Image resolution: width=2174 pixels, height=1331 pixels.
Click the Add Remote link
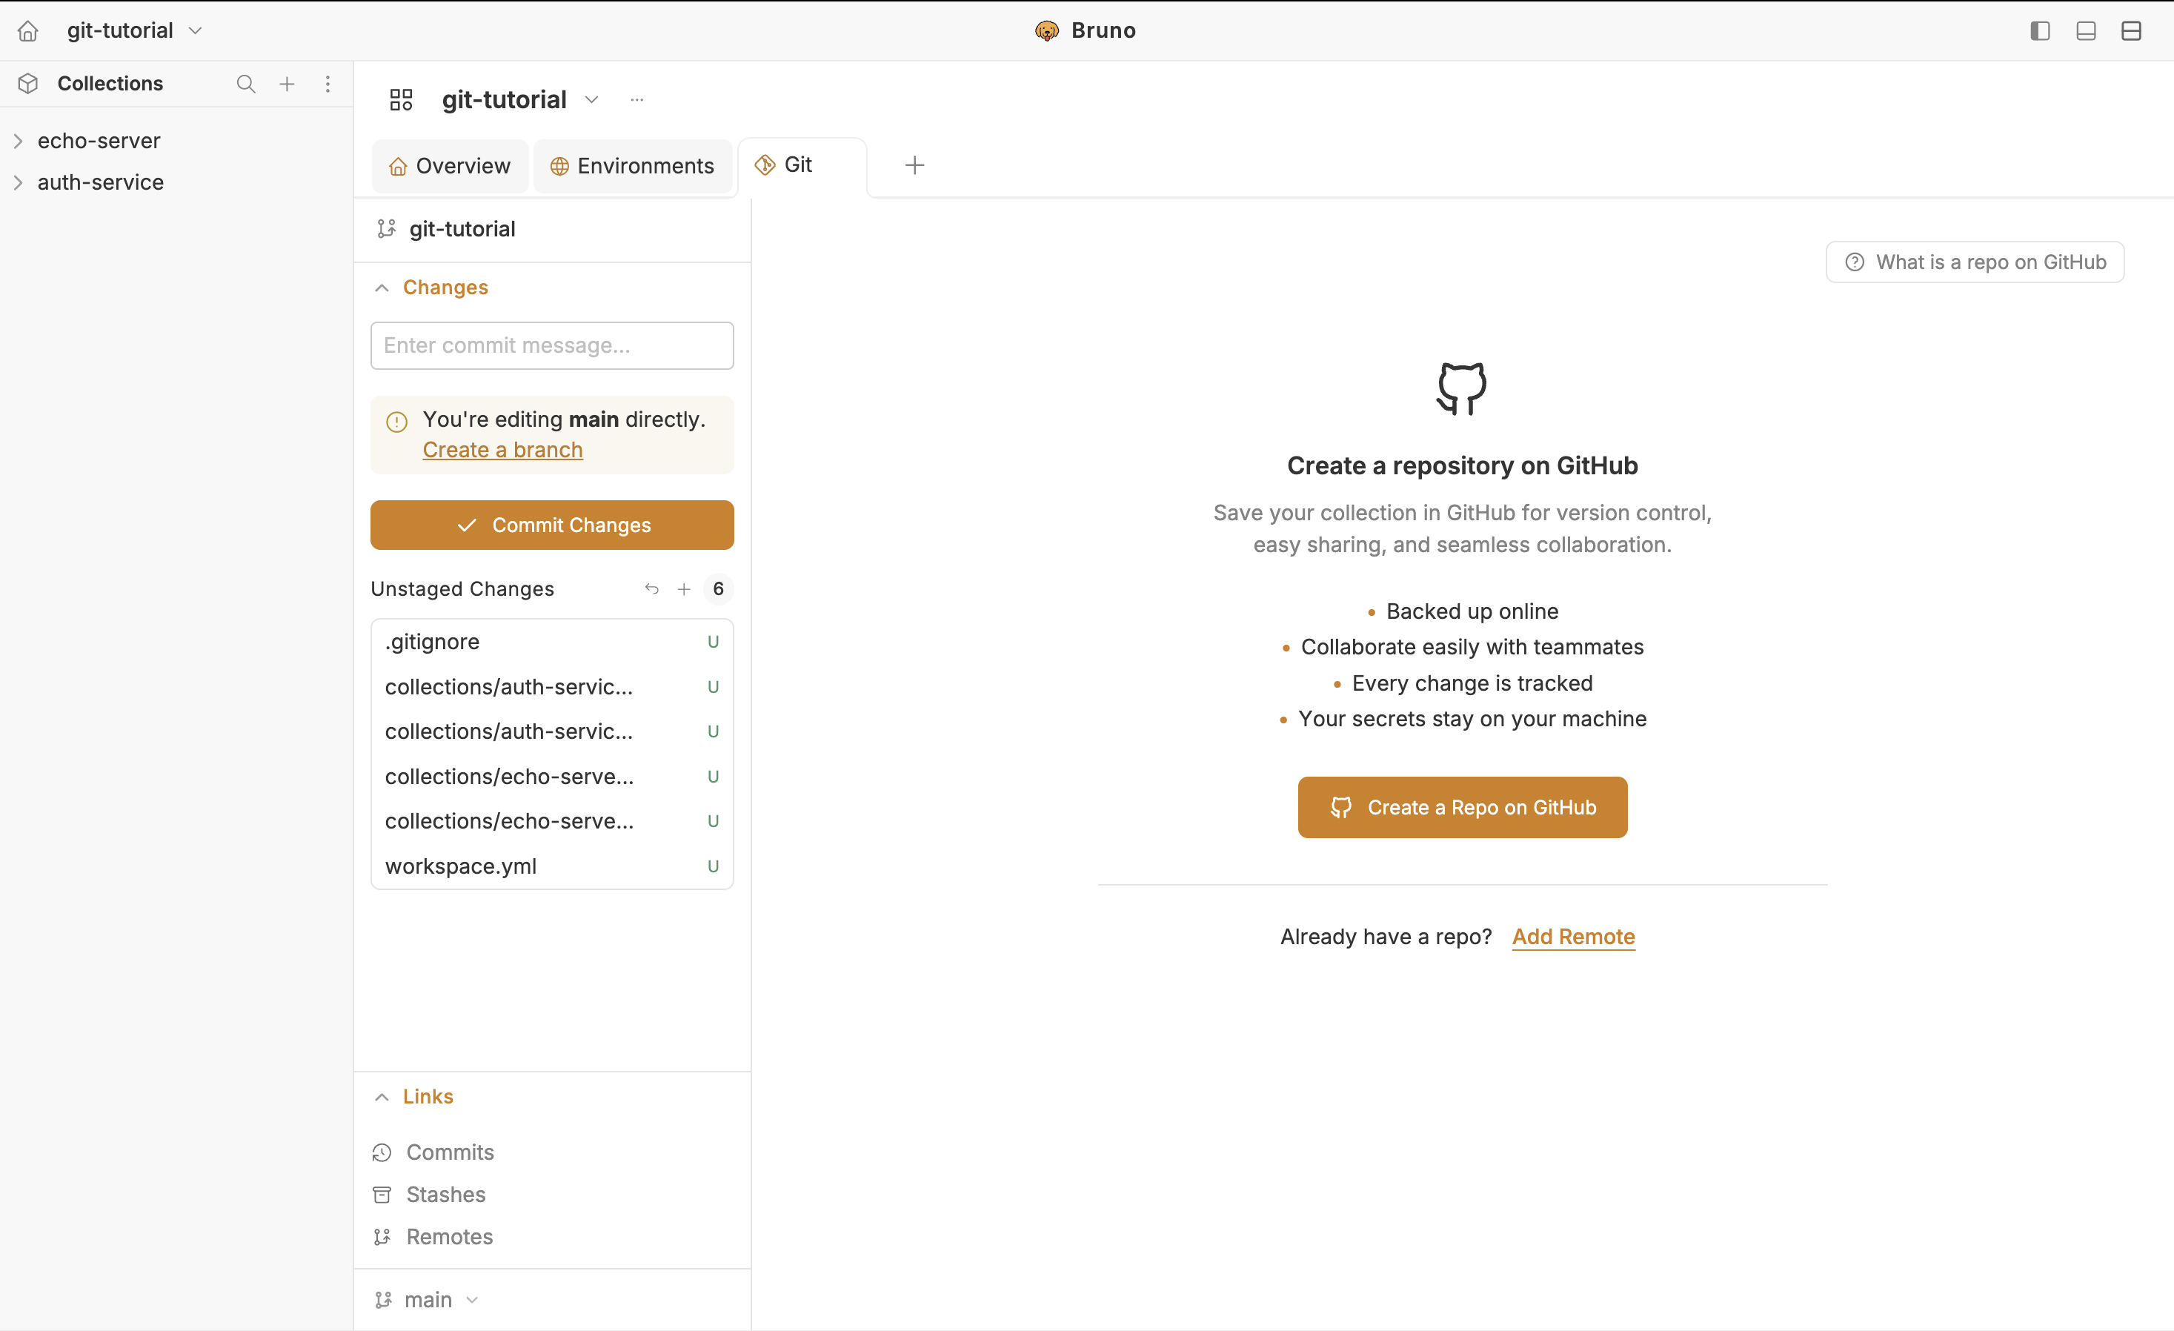(x=1573, y=937)
